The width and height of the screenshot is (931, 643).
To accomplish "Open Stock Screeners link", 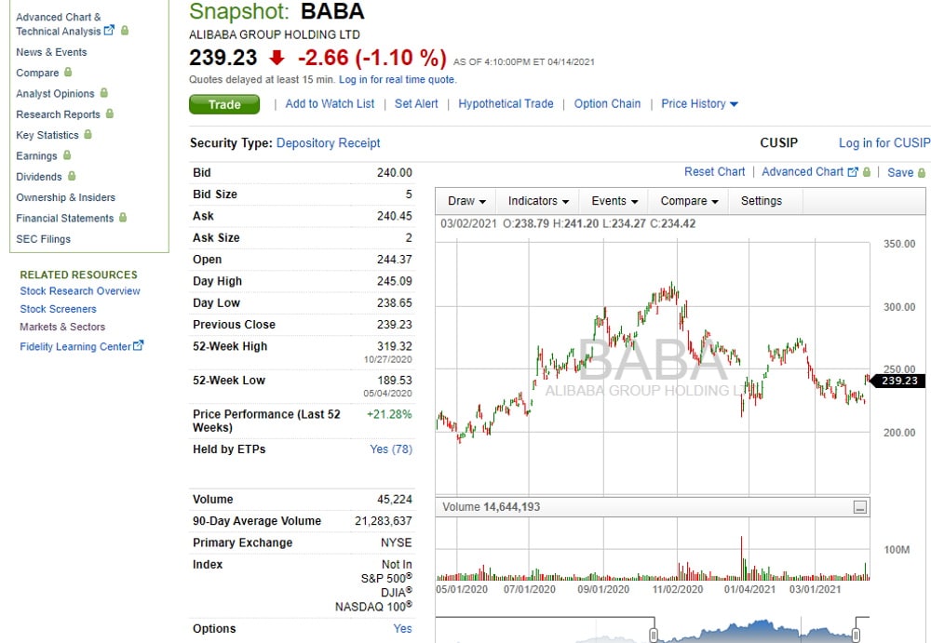I will click(x=58, y=309).
